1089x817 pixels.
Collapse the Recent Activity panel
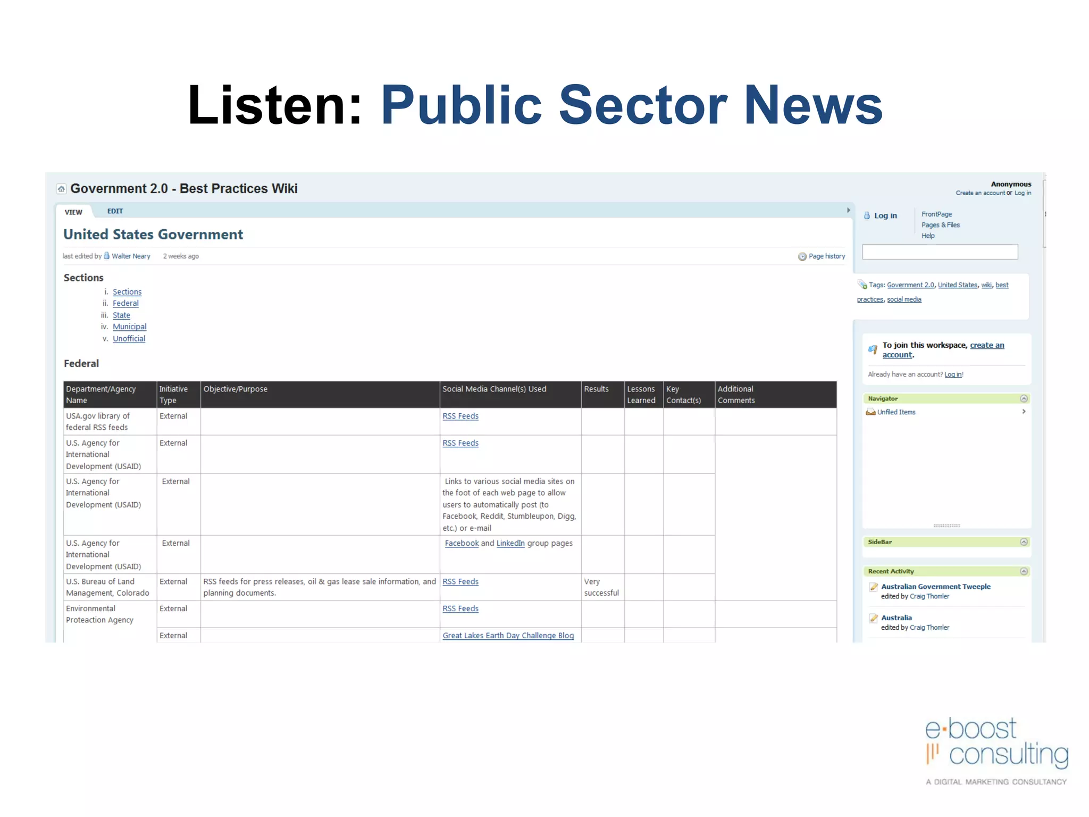coord(1024,571)
